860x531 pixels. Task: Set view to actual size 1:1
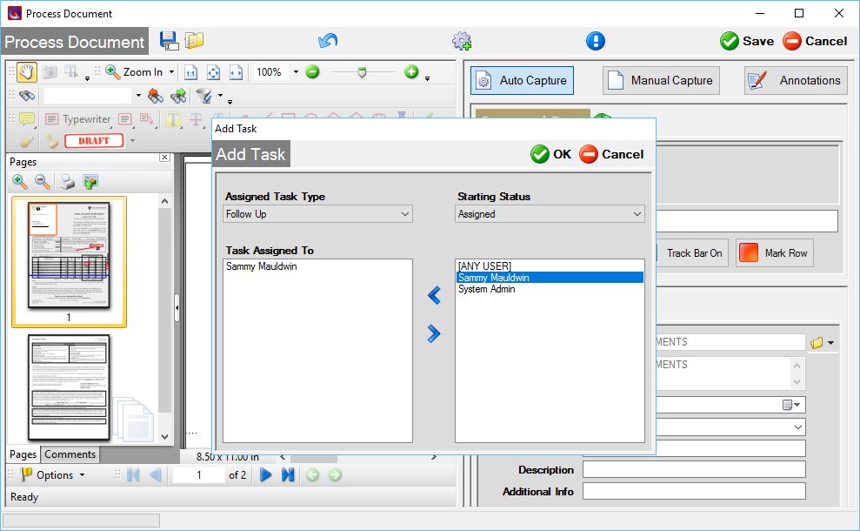click(190, 72)
